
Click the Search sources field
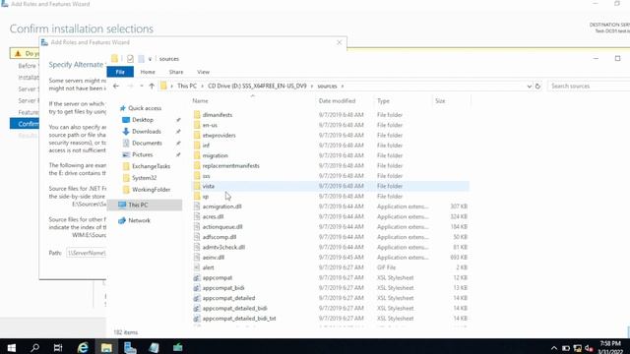coord(589,86)
